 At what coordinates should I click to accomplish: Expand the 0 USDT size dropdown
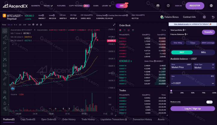(x=213, y=83)
